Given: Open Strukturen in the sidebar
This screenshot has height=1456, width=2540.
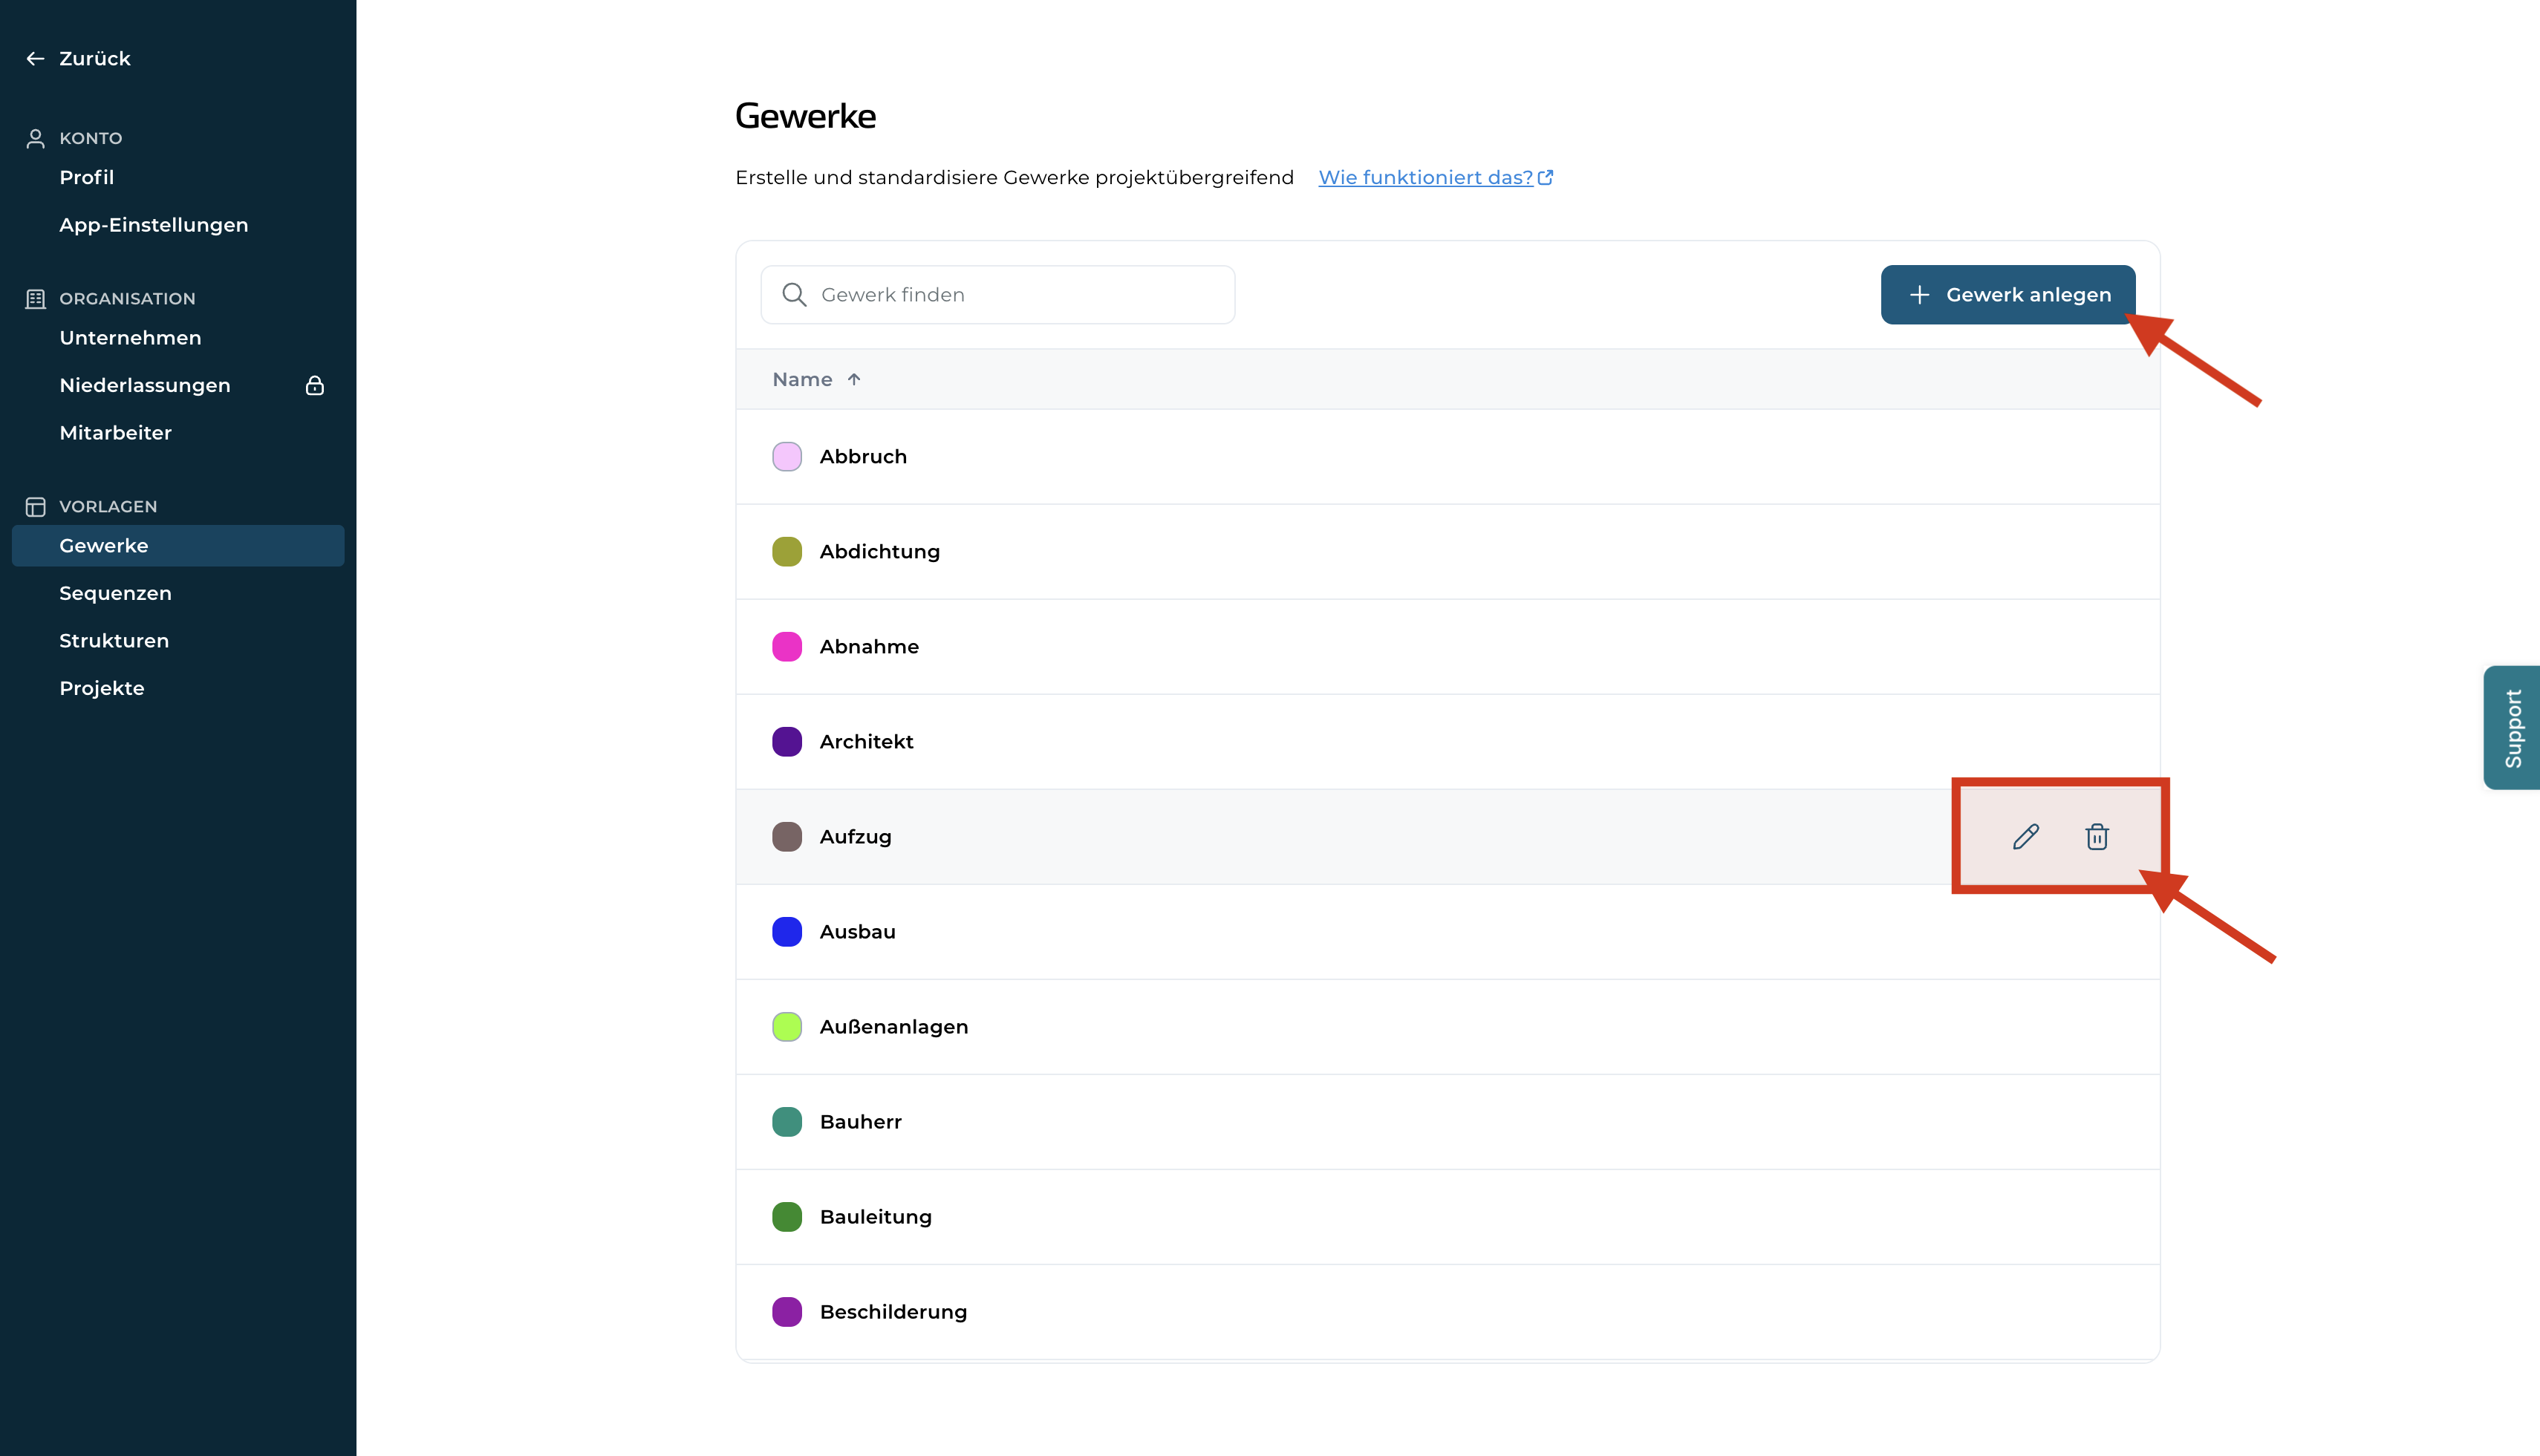Looking at the screenshot, I should pos(114,641).
